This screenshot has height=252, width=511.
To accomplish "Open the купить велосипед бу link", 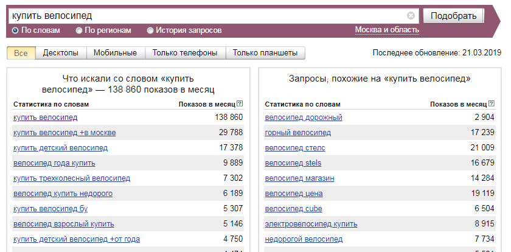I will 50,209.
